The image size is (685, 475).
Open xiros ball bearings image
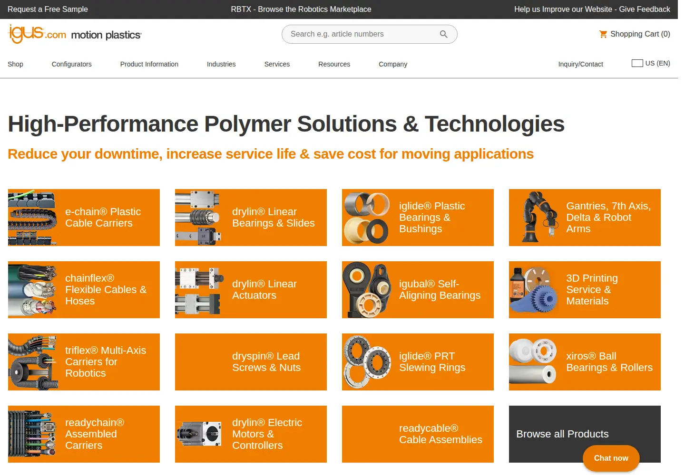(x=533, y=362)
